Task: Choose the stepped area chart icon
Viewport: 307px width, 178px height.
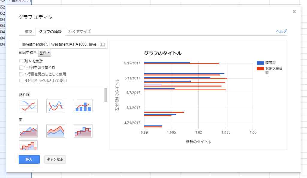Action: tap(83, 131)
